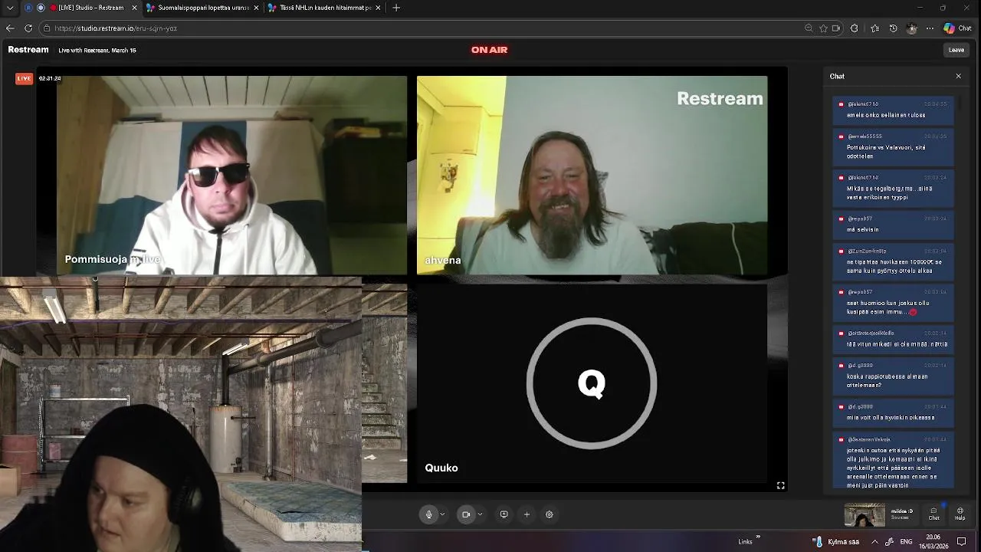Click the LIVE badge on the stream
Image resolution: width=981 pixels, height=552 pixels.
point(25,78)
